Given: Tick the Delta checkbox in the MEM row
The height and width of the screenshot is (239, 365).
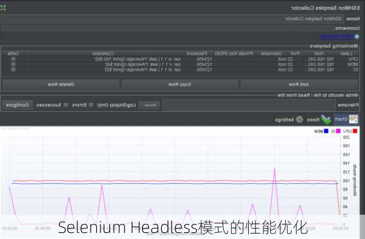Looking at the screenshot, I should pos(13,64).
